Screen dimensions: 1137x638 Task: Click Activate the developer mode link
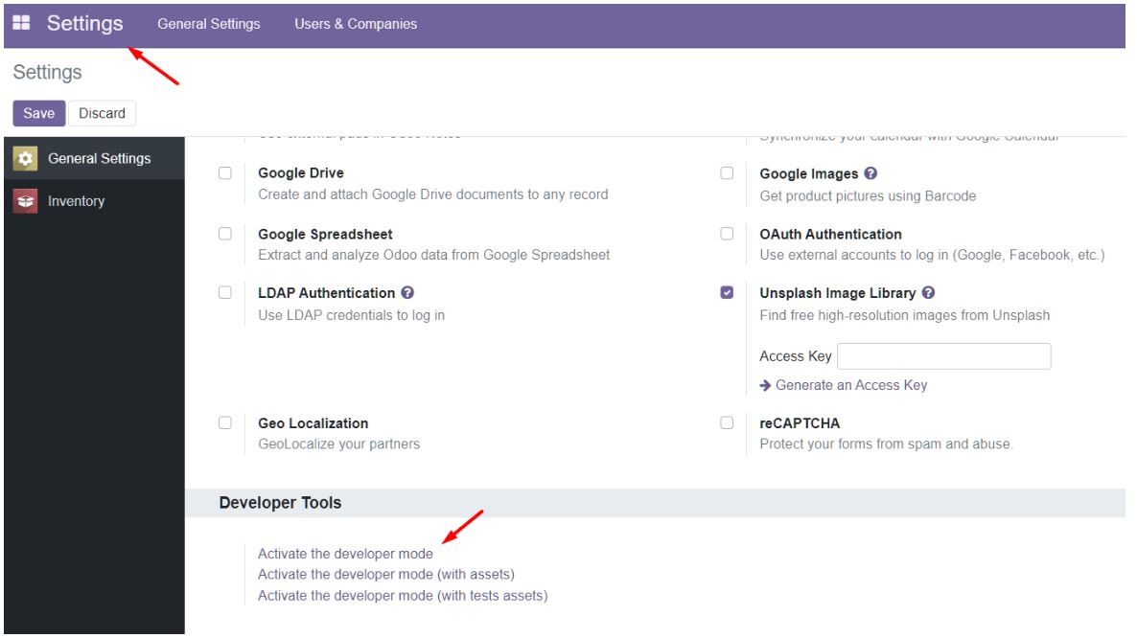(345, 554)
